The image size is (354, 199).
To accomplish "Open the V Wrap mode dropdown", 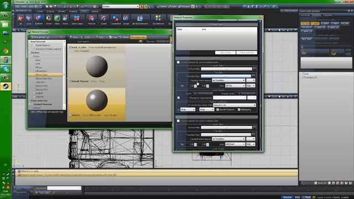I will tap(206, 109).
